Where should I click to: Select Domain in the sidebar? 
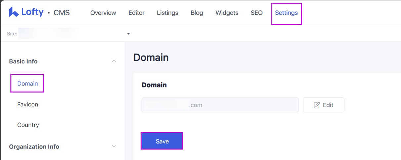click(27, 84)
